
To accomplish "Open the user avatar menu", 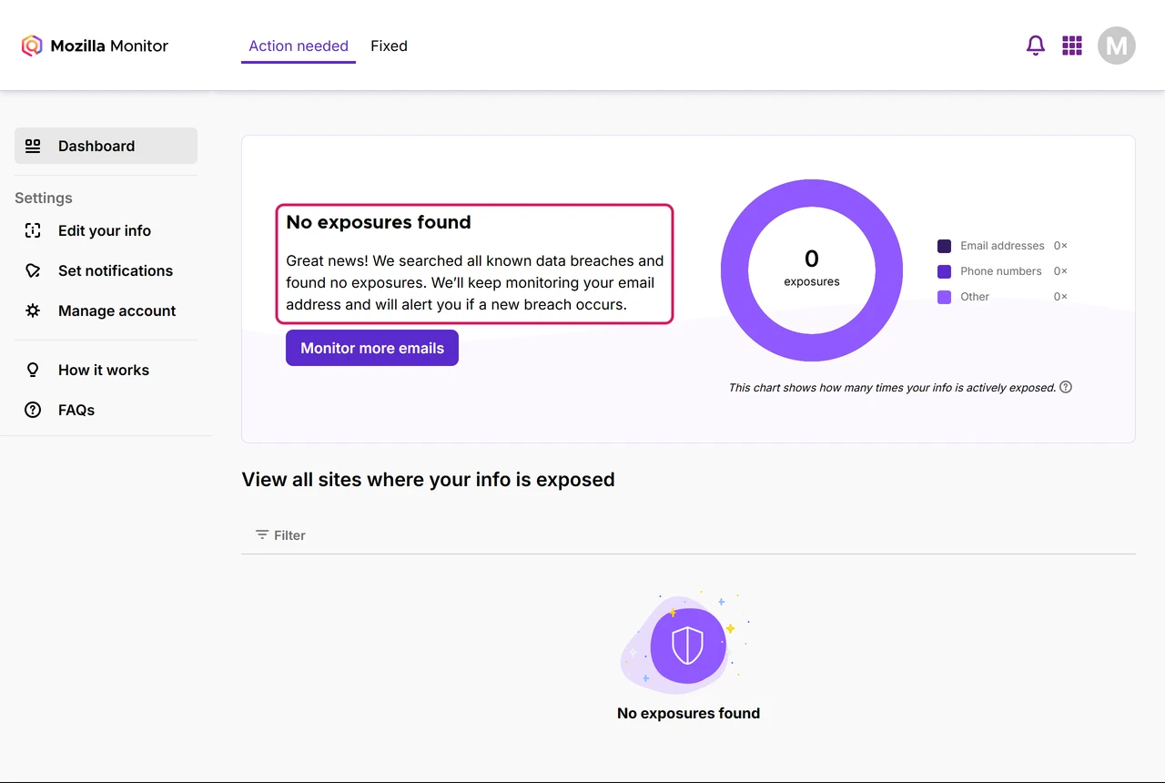I will (x=1117, y=46).
